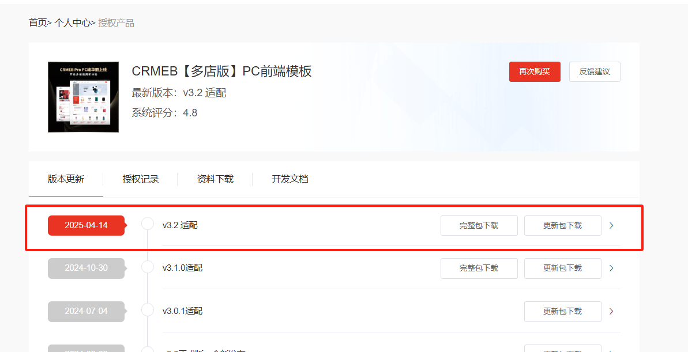Select timeline circle beside v3.2 适配
This screenshot has width=688, height=352.
click(x=148, y=224)
